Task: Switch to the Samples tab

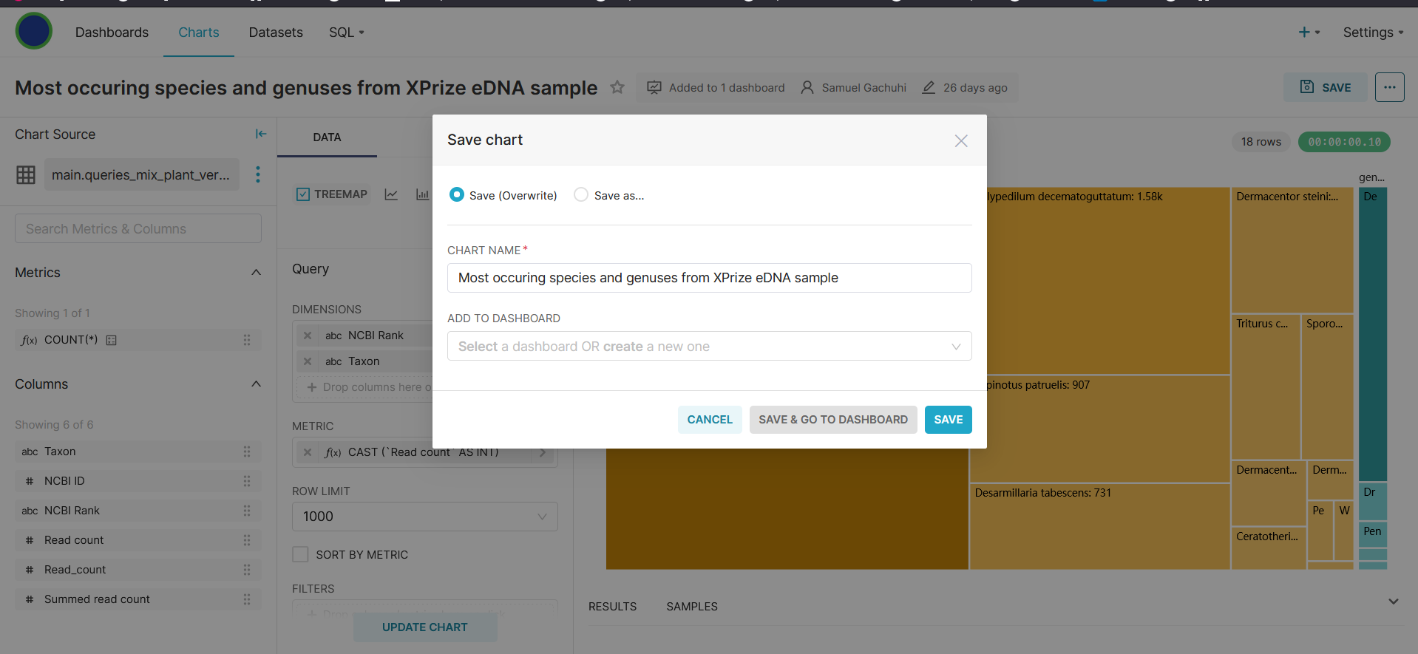Action: coord(692,607)
